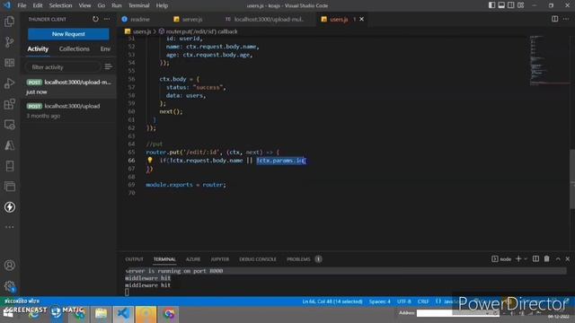Screen dimensions: 575x323
Task: Open the Azure view icon
Action: click(x=10, y=145)
